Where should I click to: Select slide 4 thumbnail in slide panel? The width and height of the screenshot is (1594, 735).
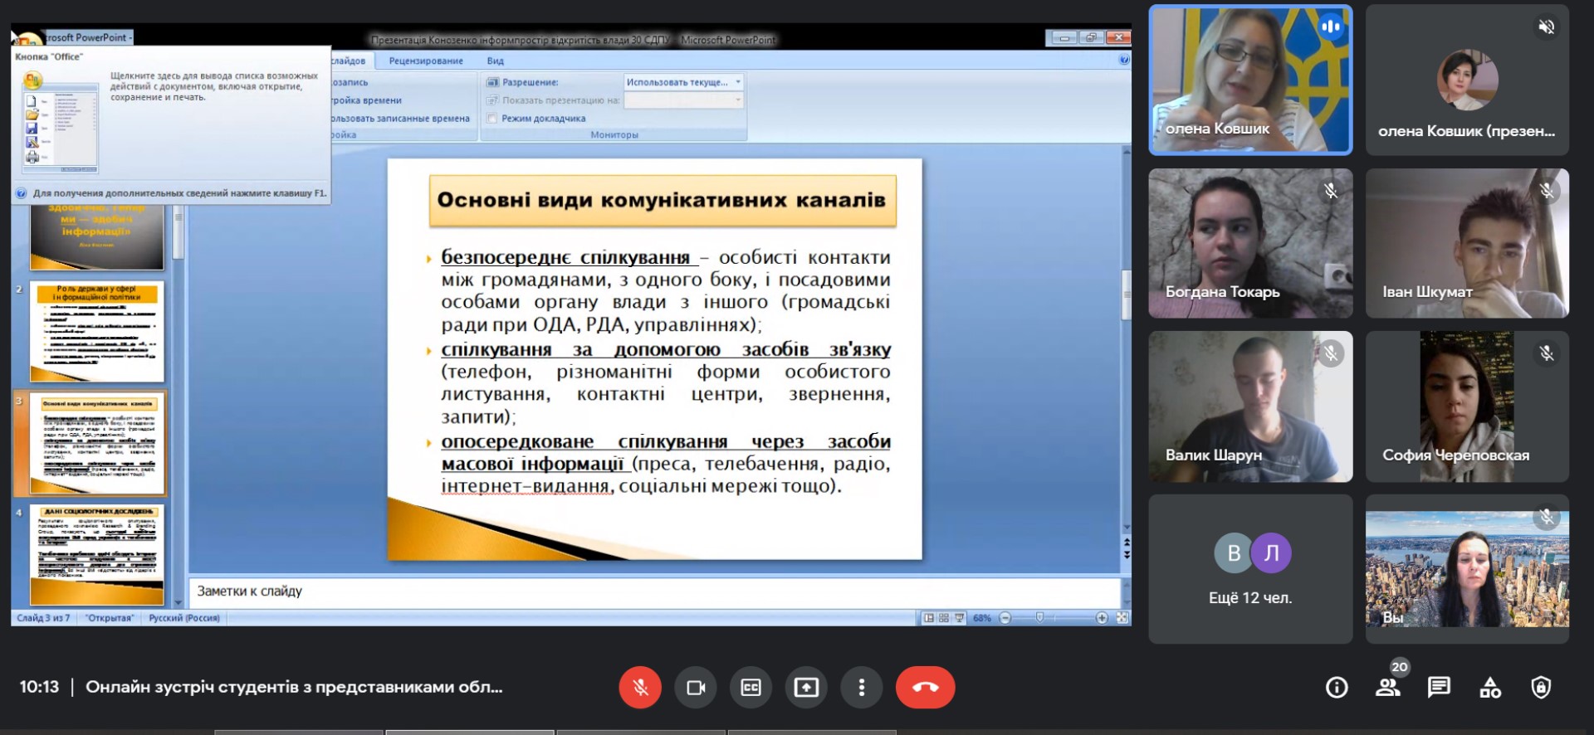(97, 554)
